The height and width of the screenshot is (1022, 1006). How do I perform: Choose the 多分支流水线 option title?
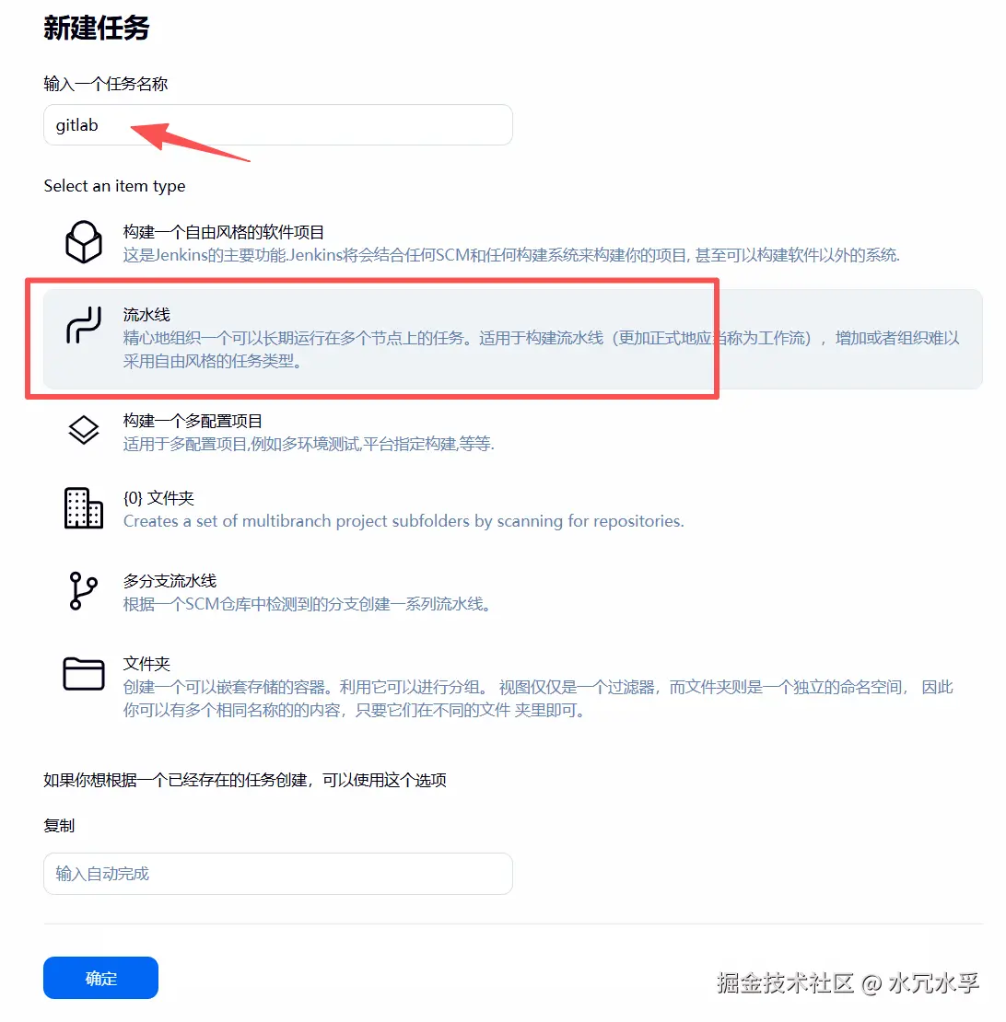[x=170, y=581]
